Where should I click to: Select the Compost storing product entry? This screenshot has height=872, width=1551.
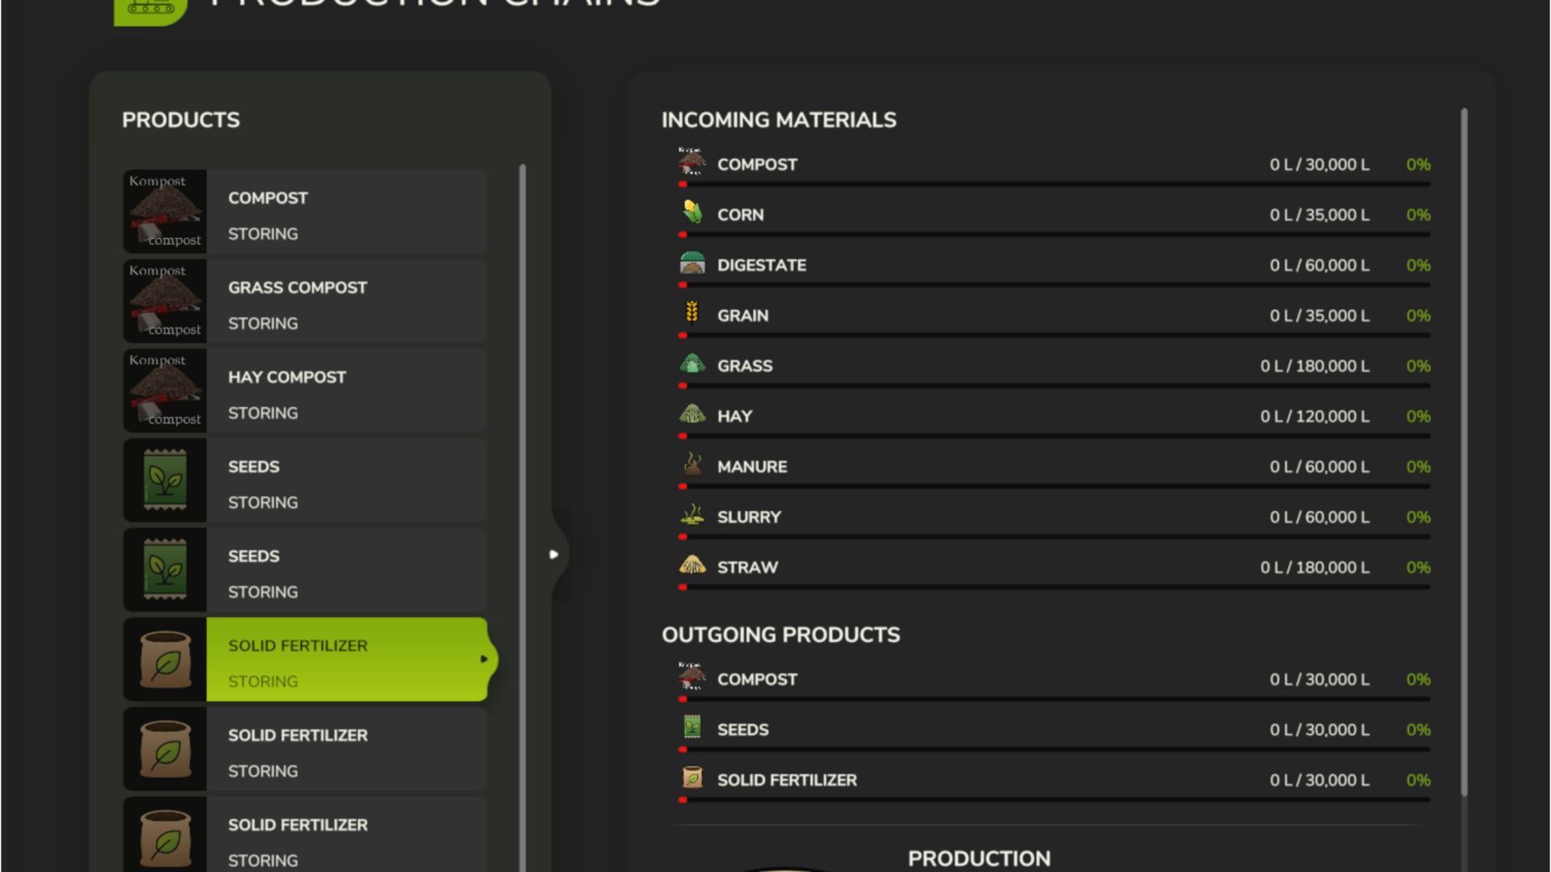click(x=346, y=212)
